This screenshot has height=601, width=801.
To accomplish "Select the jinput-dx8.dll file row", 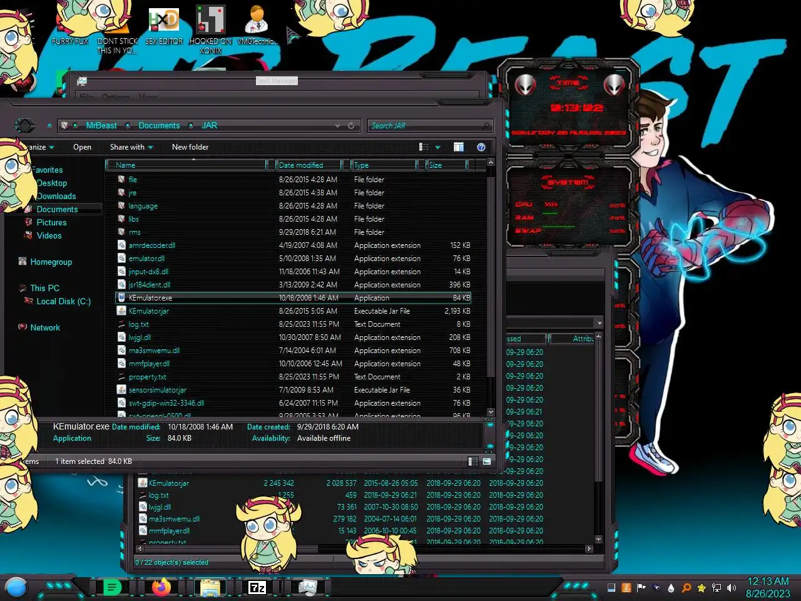I will [x=294, y=272].
